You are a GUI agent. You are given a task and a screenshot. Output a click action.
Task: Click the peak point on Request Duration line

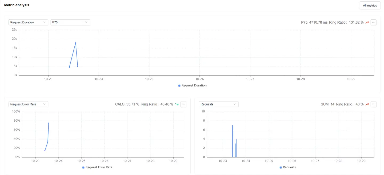point(75,43)
